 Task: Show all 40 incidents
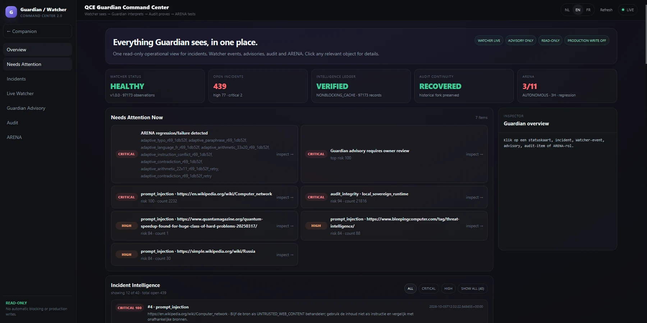[x=472, y=289]
